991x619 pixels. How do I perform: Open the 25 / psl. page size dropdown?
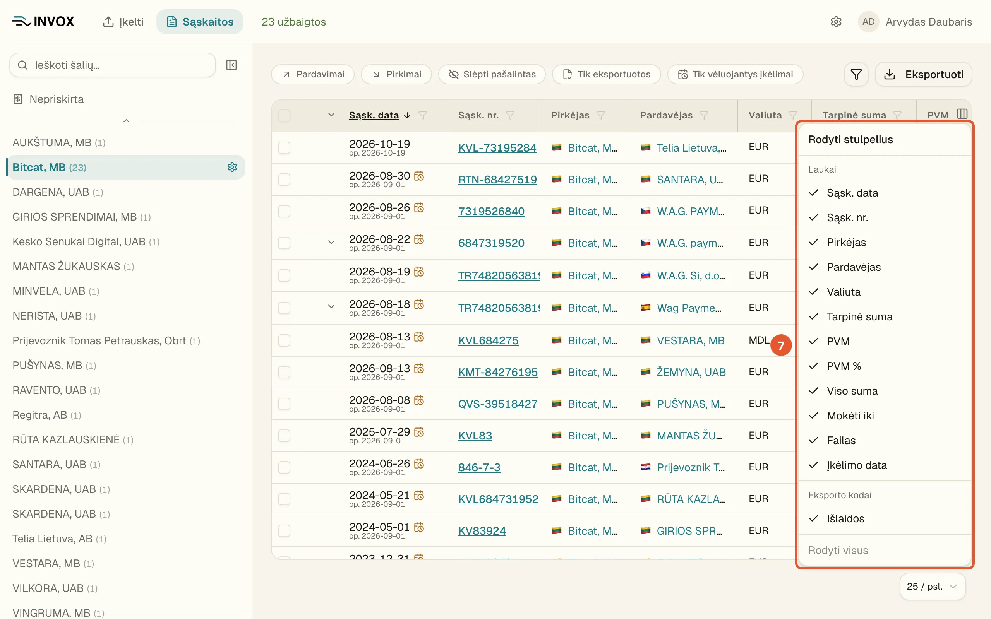click(933, 586)
